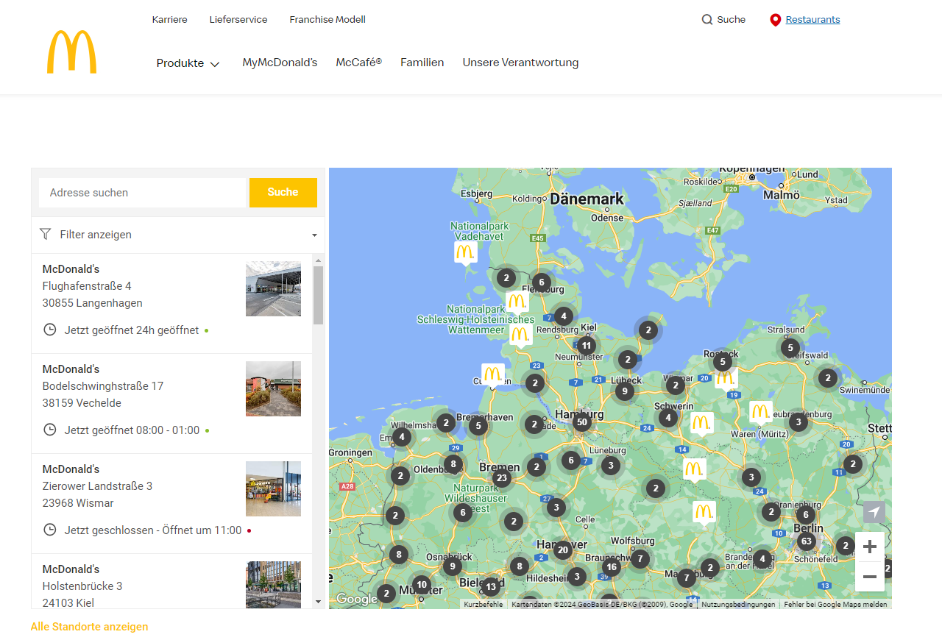Go to MyMcDonald's page

pyautogui.click(x=280, y=63)
